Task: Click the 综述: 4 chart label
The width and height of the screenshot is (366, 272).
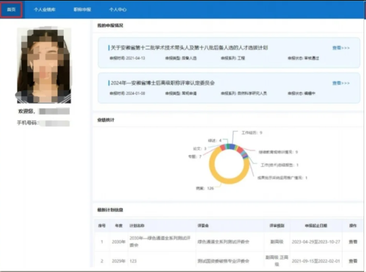Action: pos(215,141)
